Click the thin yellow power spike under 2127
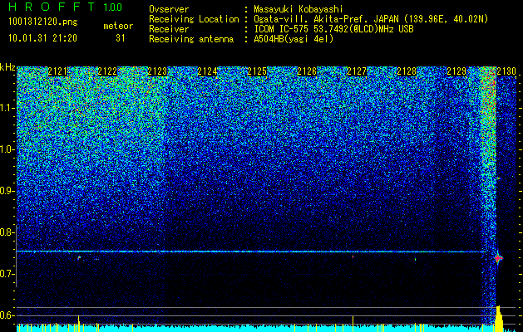 click(x=353, y=322)
